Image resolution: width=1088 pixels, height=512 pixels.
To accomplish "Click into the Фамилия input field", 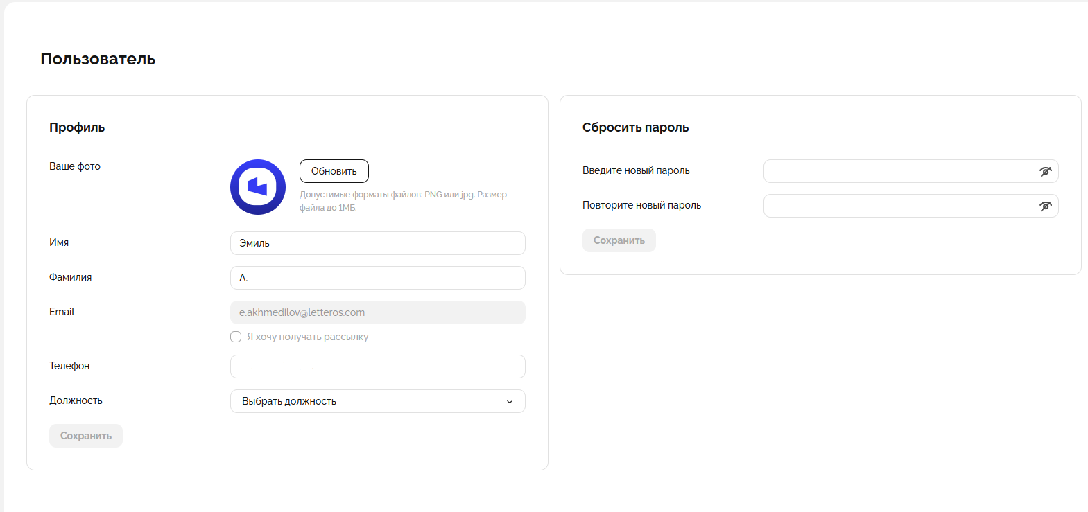I will pos(377,278).
